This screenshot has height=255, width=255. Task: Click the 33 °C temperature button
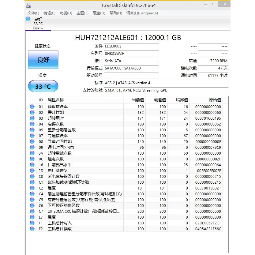pos(43,86)
